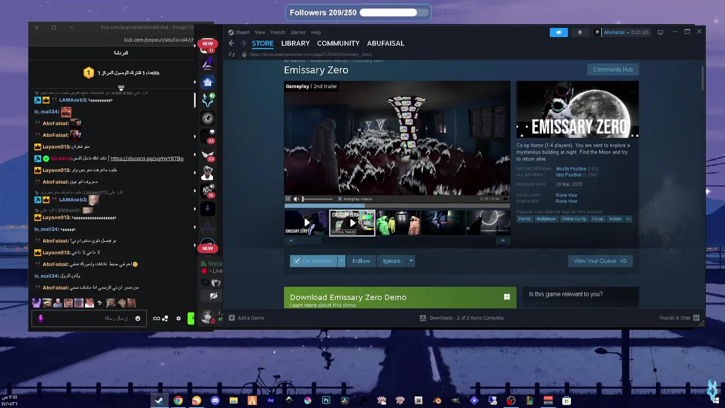Pause the Emissary Zero trailer
Image resolution: width=725 pixels, height=408 pixels.
pyautogui.click(x=288, y=199)
